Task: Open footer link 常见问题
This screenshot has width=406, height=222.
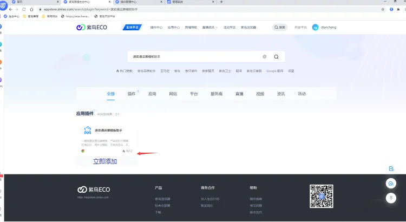Action: tap(256, 206)
